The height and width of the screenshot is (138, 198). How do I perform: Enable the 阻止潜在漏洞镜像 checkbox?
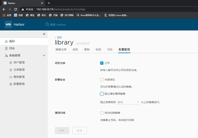click(102, 94)
